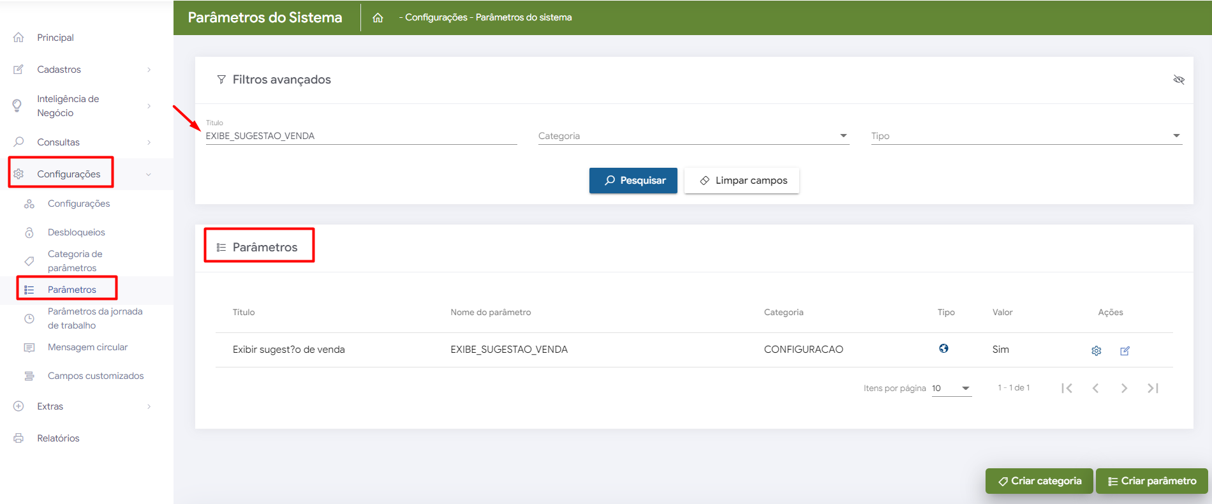Jump to the first results page

pyautogui.click(x=1067, y=388)
